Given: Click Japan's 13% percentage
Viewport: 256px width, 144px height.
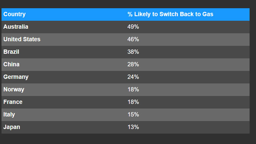Looking at the screenshot, I should (133, 127).
